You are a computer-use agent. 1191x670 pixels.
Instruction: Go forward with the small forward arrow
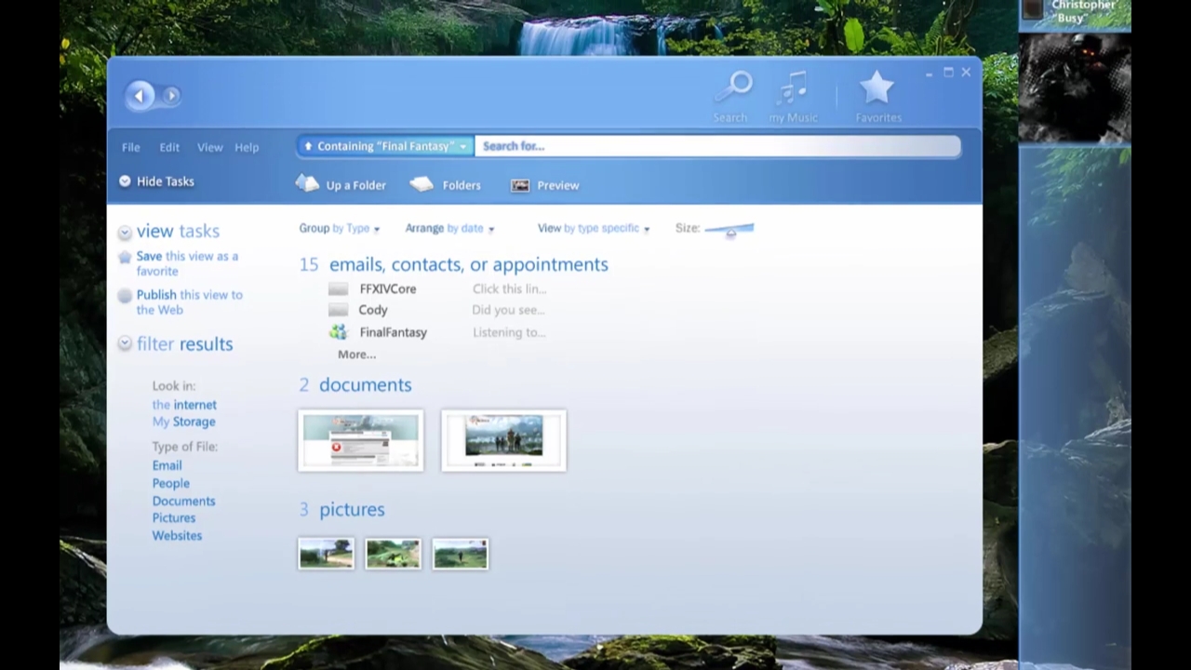point(171,95)
